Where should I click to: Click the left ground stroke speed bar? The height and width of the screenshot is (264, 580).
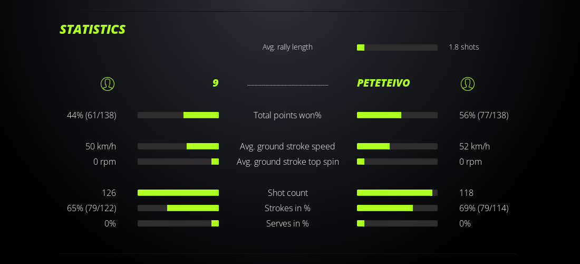[178, 146]
